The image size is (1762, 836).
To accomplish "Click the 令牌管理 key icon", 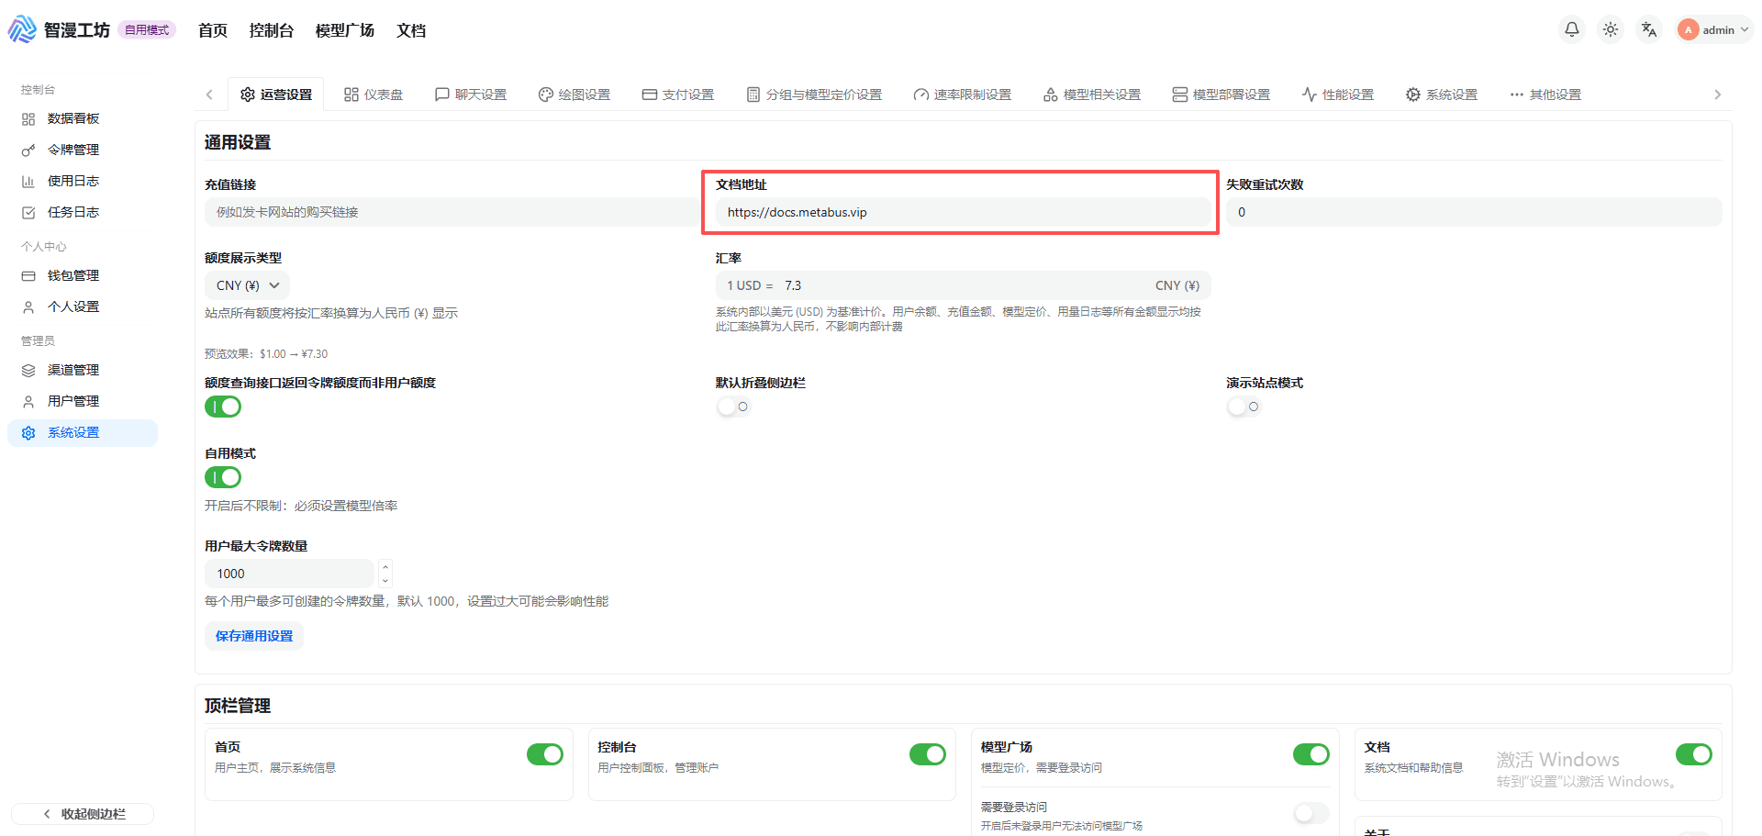I will click(28, 150).
